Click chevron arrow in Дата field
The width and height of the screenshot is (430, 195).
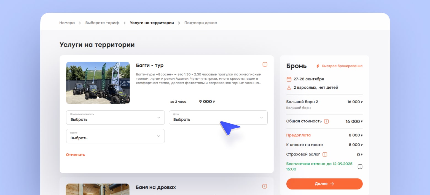click(261, 118)
